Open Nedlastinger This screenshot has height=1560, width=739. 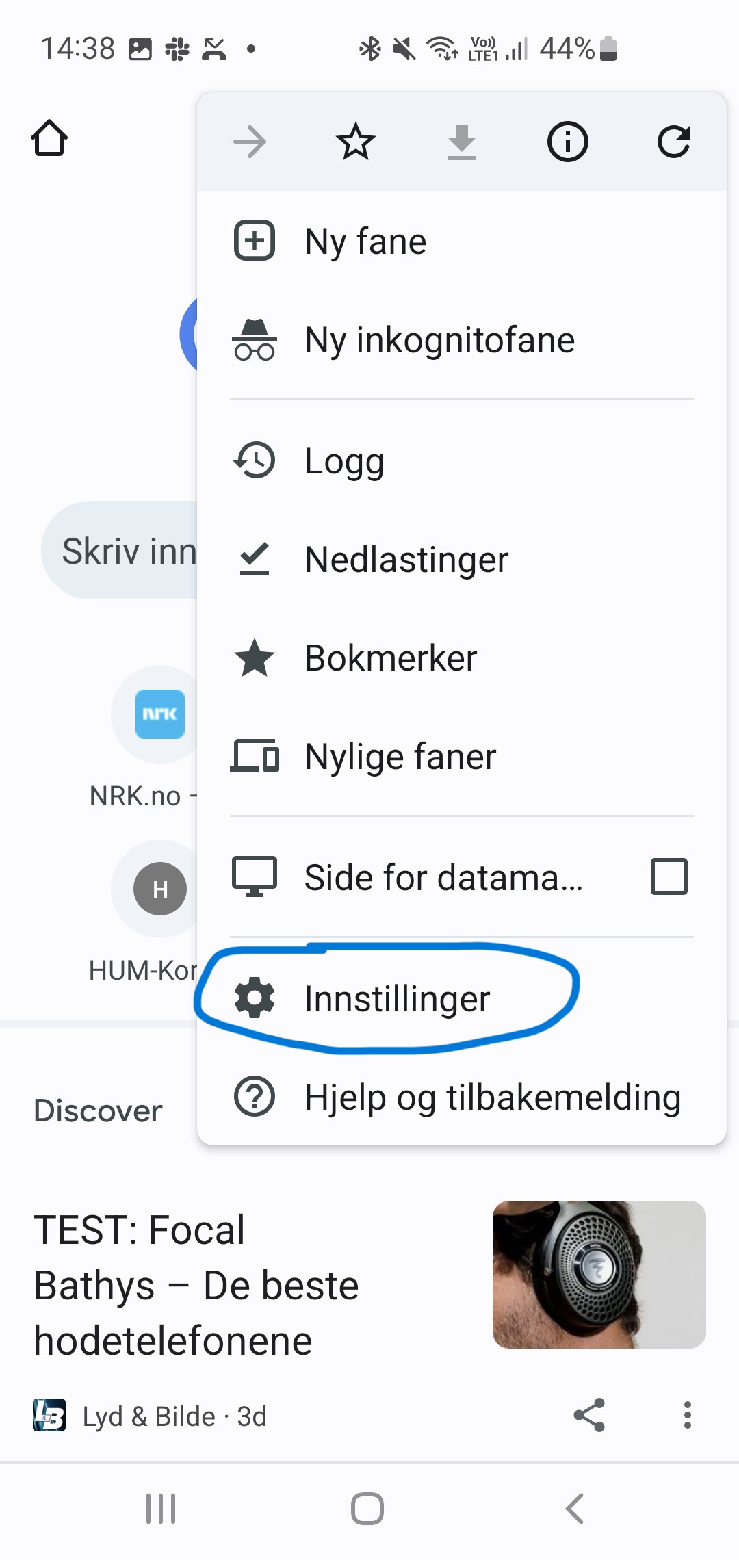click(x=406, y=560)
